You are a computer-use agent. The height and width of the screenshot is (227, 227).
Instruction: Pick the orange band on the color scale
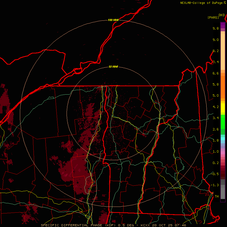tap(223, 87)
